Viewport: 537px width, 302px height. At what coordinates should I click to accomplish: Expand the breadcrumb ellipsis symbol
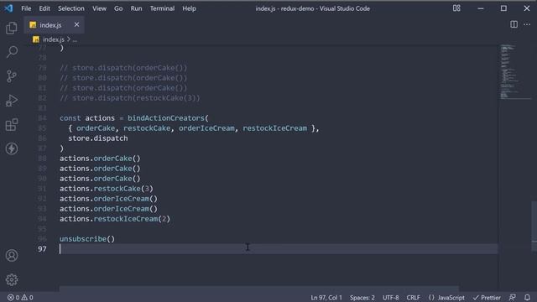coord(75,39)
